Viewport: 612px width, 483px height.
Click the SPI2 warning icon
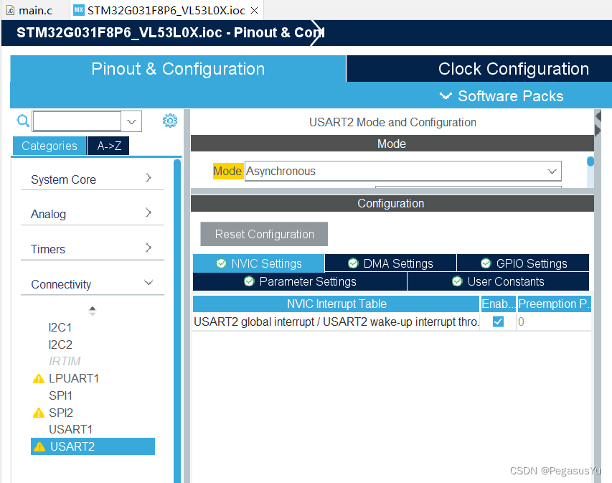pos(39,413)
